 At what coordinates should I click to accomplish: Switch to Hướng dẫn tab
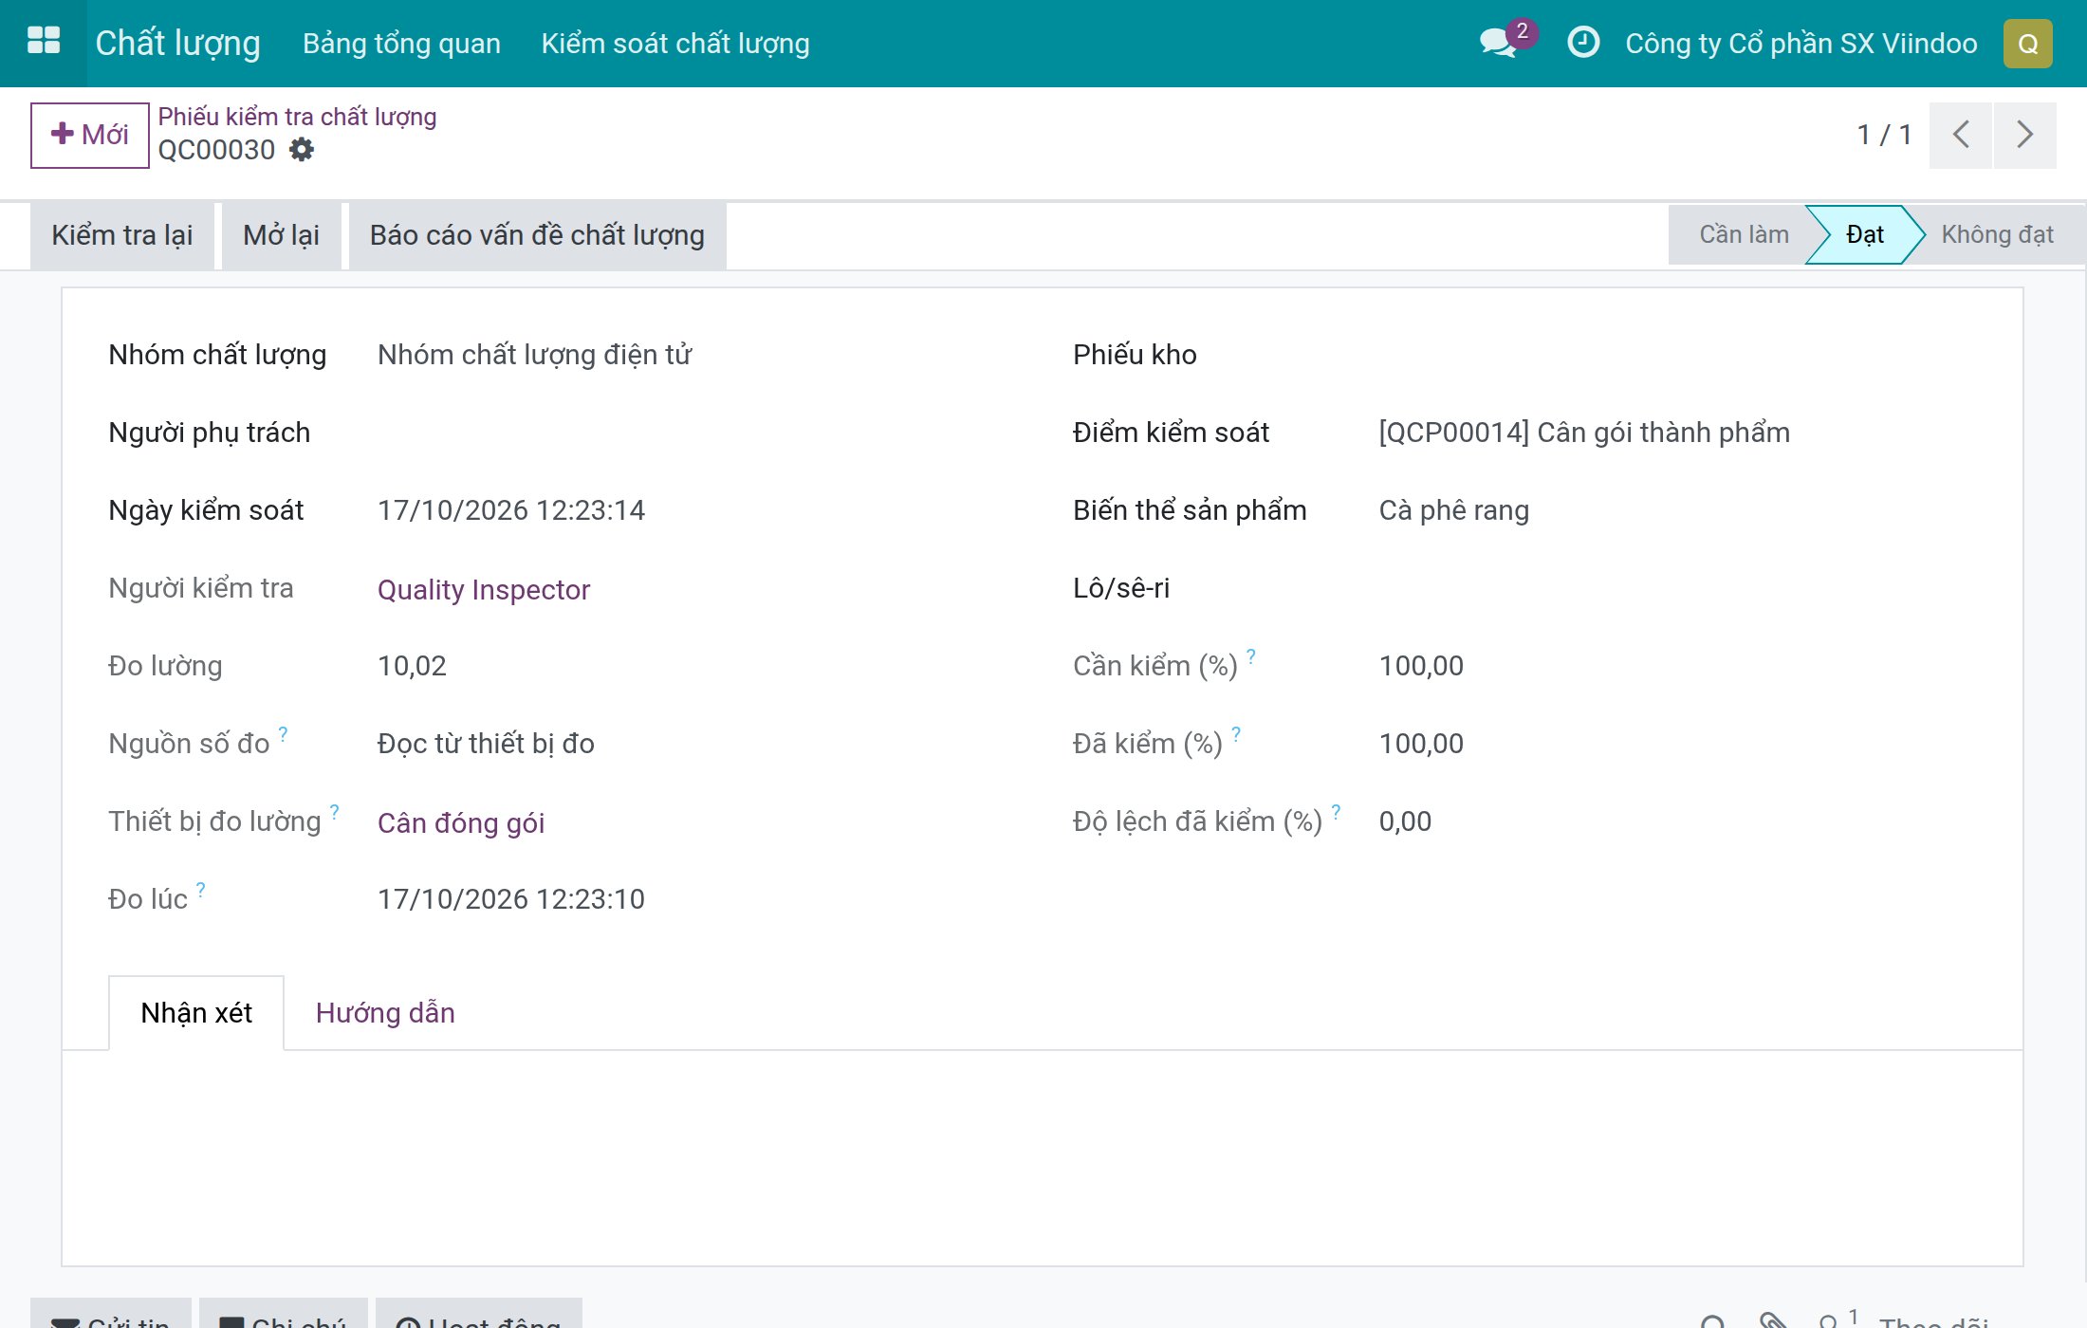click(x=385, y=1012)
